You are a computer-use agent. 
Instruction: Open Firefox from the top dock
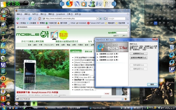click(69, 4)
